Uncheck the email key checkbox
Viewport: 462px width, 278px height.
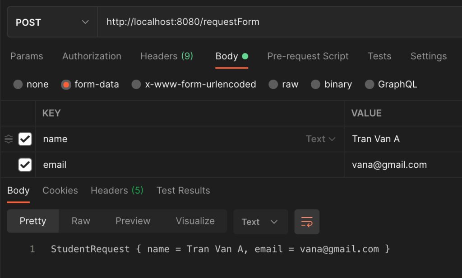[x=25, y=165]
